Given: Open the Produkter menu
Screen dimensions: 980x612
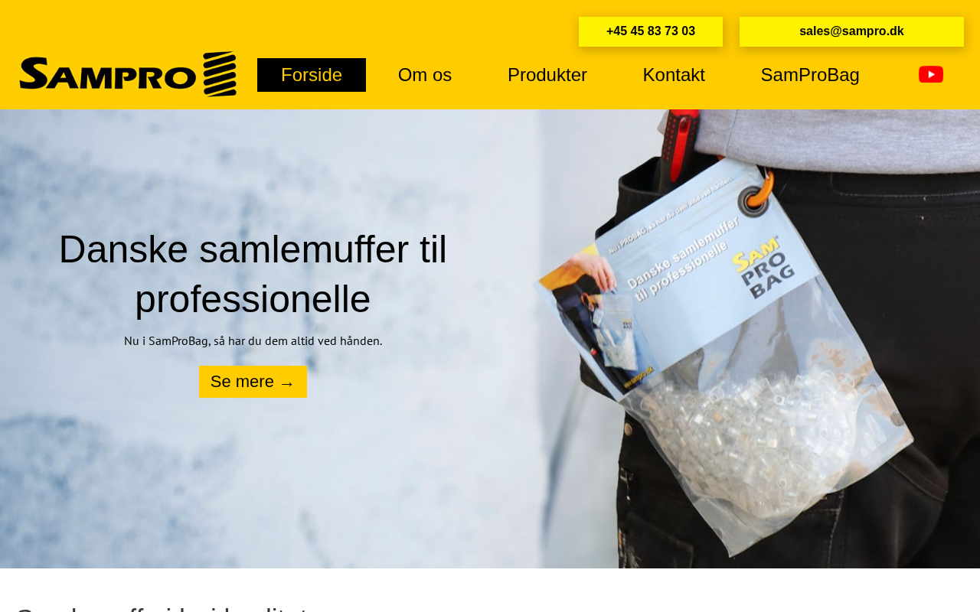Looking at the screenshot, I should click(x=547, y=75).
